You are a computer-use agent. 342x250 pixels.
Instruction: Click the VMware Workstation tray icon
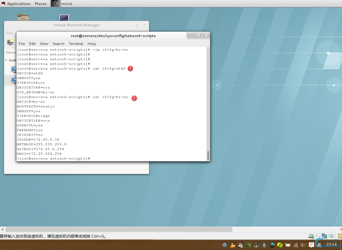tap(240, 245)
